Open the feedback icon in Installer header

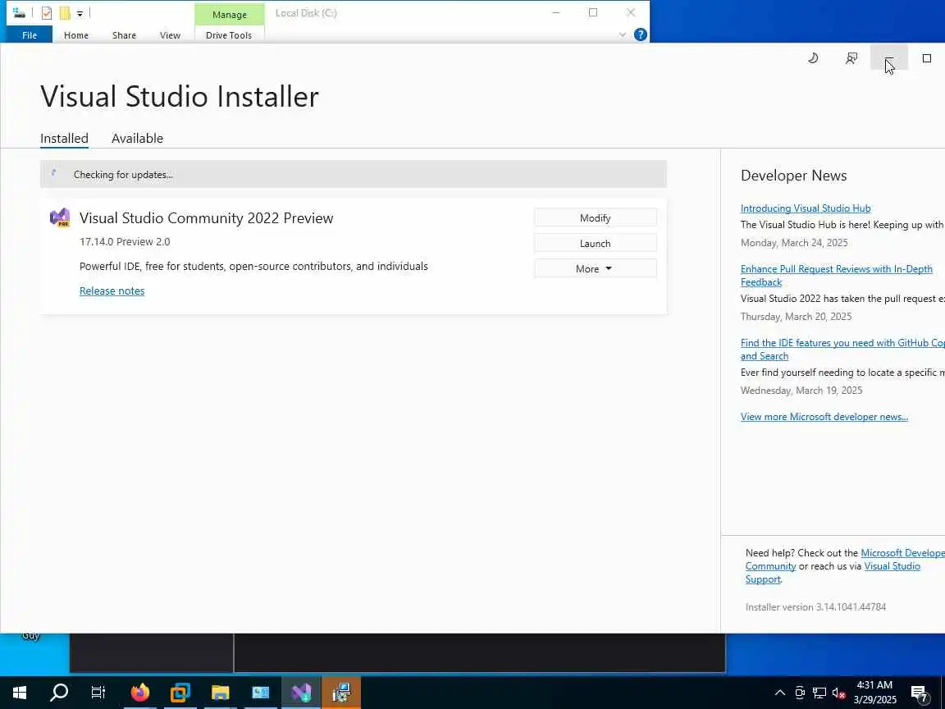click(x=851, y=58)
